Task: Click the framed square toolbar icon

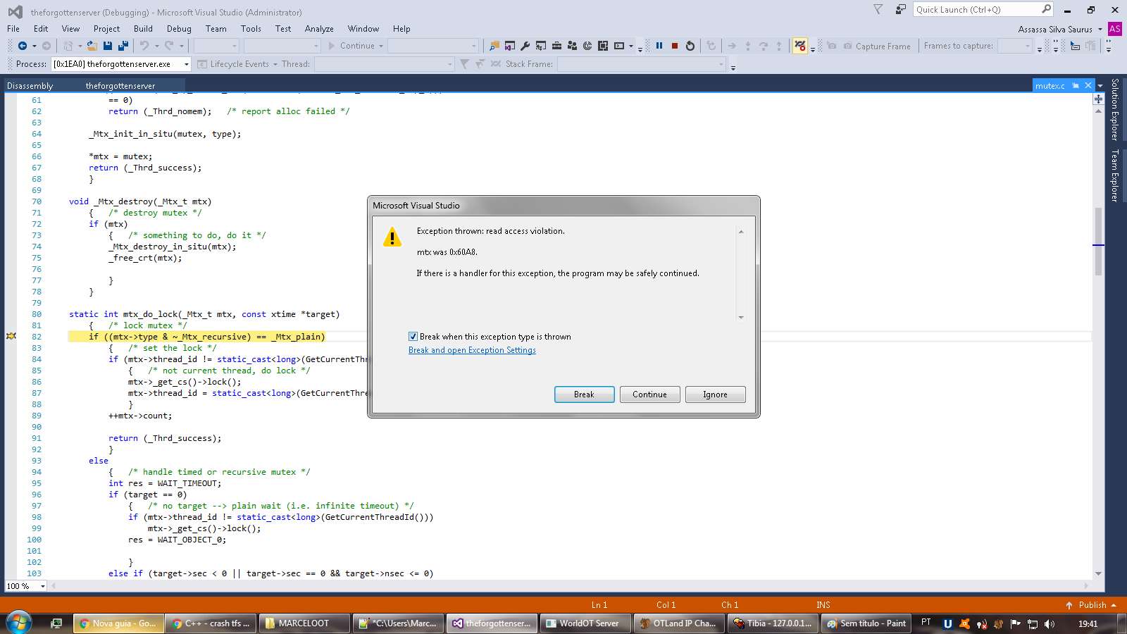Action: 603,46
